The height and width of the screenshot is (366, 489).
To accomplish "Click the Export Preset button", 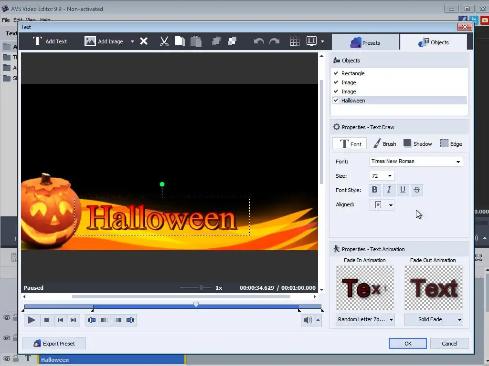I will tap(54, 344).
